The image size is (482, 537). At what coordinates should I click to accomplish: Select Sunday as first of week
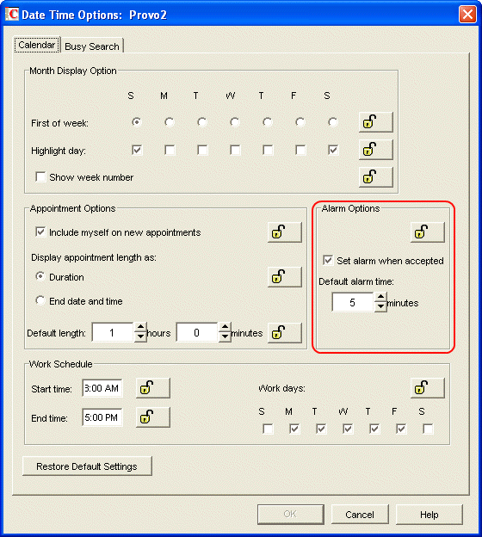coord(137,122)
